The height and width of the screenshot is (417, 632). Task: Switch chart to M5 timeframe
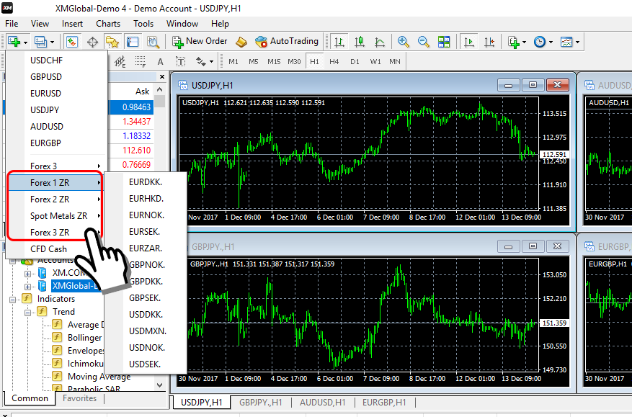(254, 62)
